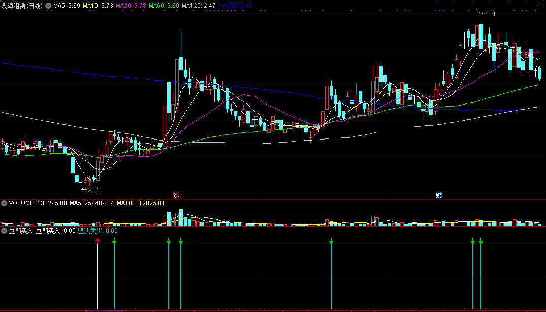Select the MA120: 2.47 label

(199, 6)
